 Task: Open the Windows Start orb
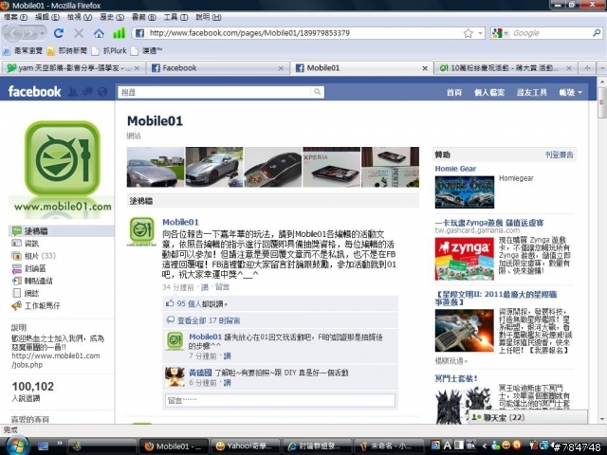(15, 446)
